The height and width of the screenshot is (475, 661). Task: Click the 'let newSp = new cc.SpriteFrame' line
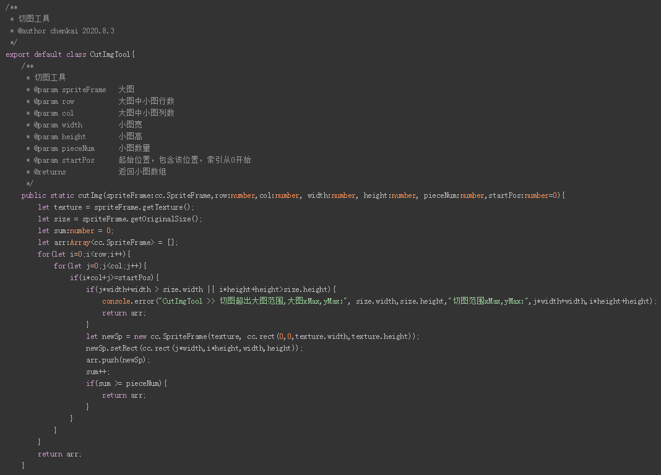tap(253, 336)
